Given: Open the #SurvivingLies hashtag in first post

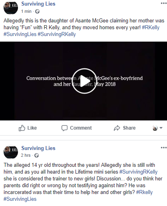Looking at the screenshot, I should [x=20, y=34].
